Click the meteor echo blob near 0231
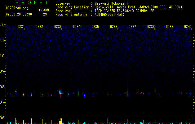 [16, 91]
